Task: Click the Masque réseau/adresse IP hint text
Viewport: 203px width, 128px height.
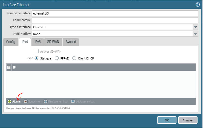Action: point(38,108)
